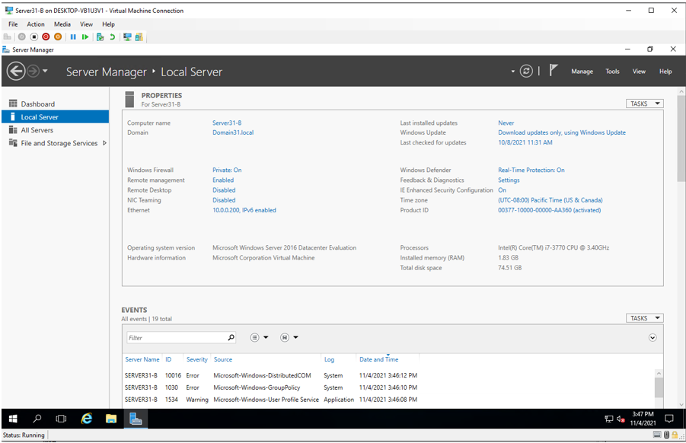Open the Action Center notification icon
Image resolution: width=686 pixels, height=443 pixels.
[669, 419]
